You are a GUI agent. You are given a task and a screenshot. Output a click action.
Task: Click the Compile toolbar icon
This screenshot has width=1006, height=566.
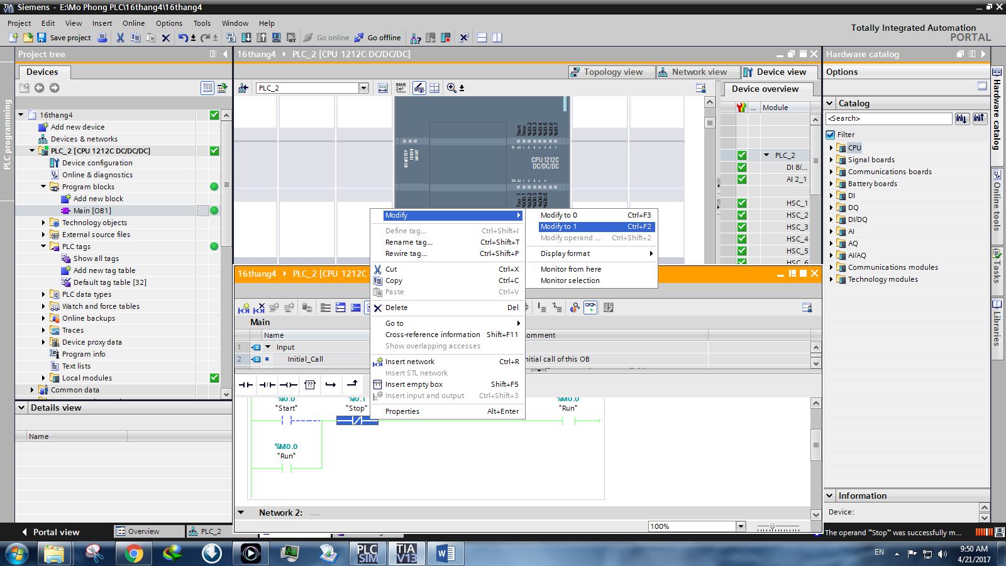pyautogui.click(x=231, y=38)
